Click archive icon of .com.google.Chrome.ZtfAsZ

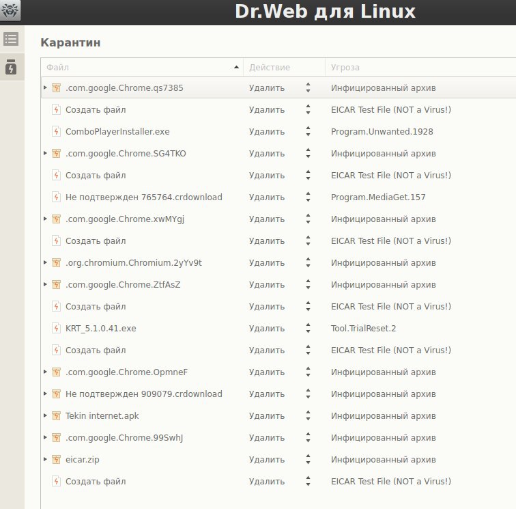56,284
